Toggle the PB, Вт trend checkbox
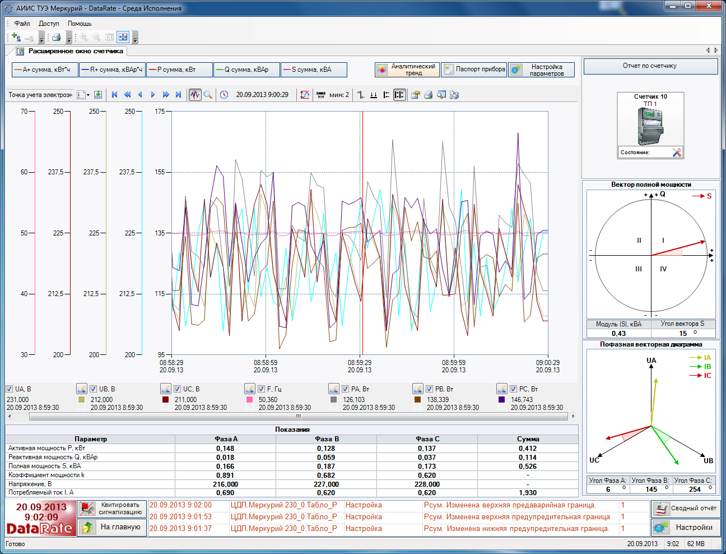The width and height of the screenshot is (726, 554). tap(430, 389)
